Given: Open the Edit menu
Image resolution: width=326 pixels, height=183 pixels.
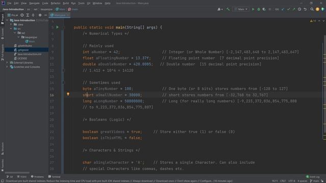Looking at the screenshot, I should pos(16,4).
